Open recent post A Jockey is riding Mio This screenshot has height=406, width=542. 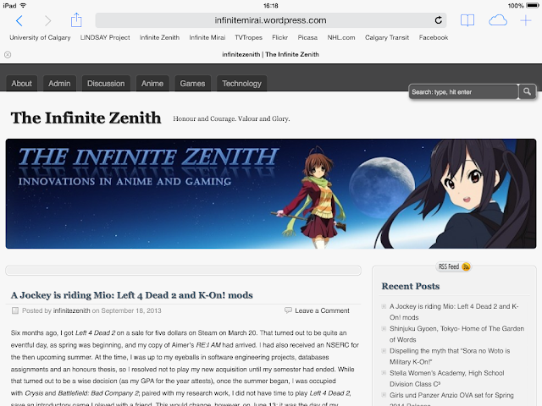[x=454, y=312]
